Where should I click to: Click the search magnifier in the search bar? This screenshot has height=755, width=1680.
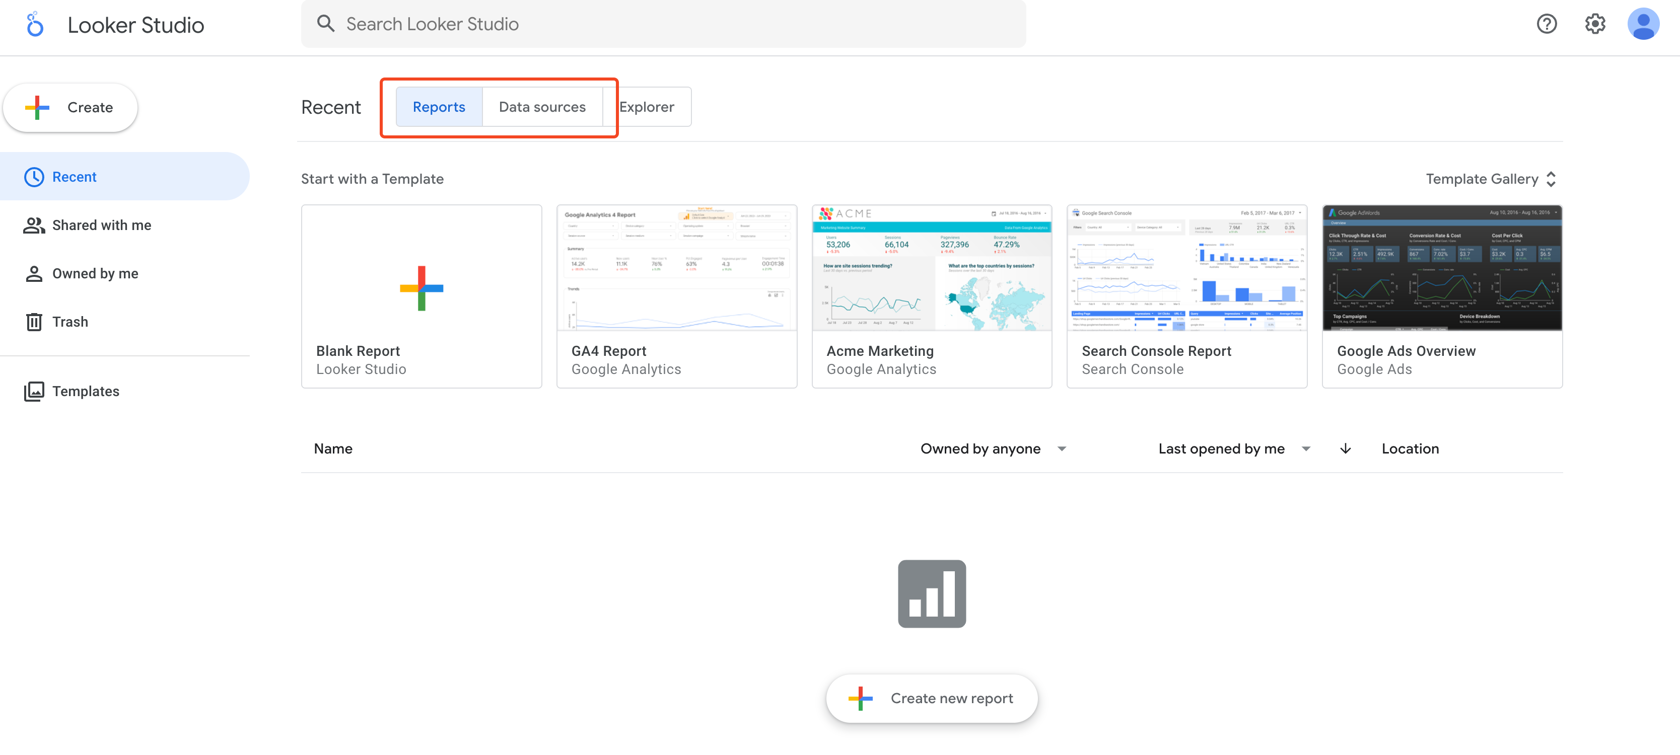click(326, 24)
